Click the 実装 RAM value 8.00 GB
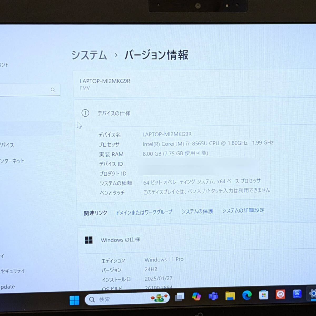This screenshot has width=316, height=316. tap(175, 153)
